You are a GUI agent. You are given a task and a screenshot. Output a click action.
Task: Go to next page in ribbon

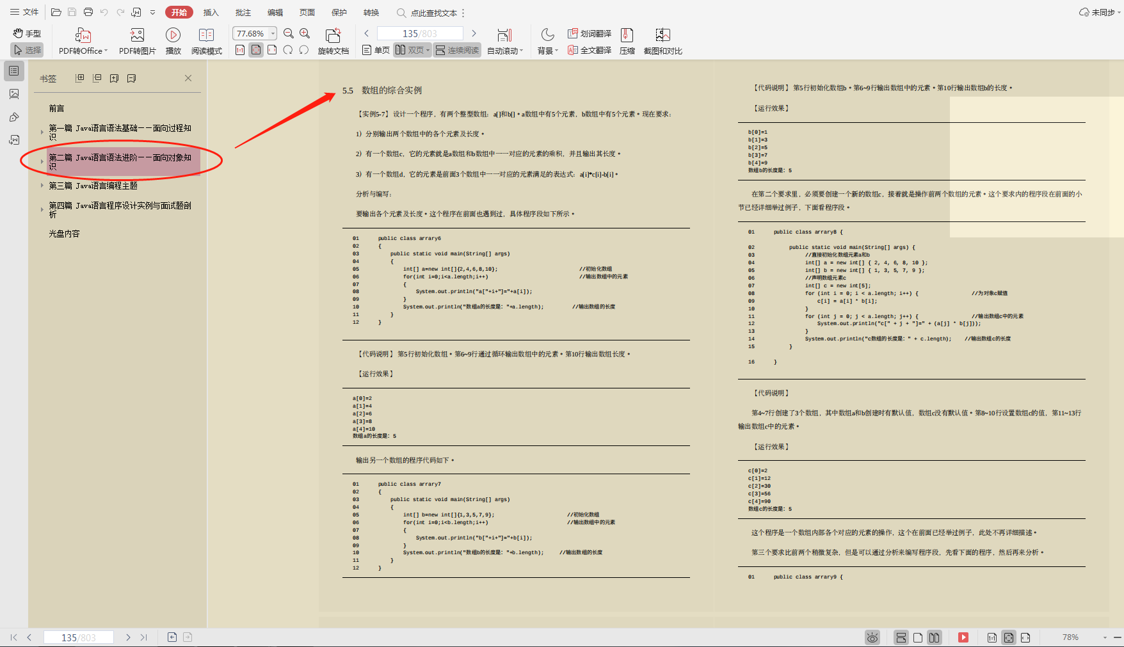[474, 33]
